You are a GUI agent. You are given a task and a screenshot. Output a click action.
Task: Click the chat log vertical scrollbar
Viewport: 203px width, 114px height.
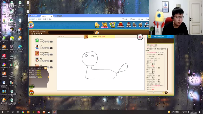167,69
